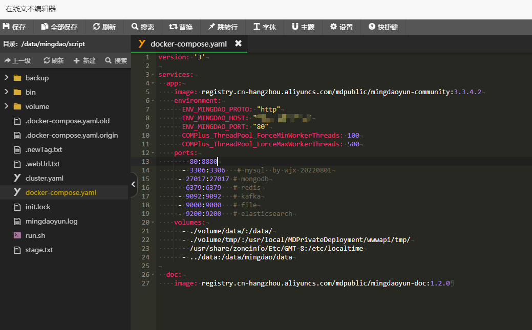Screen dimensions: 532x330
Task: Open run.sh in the file list
Action: (x=35, y=236)
